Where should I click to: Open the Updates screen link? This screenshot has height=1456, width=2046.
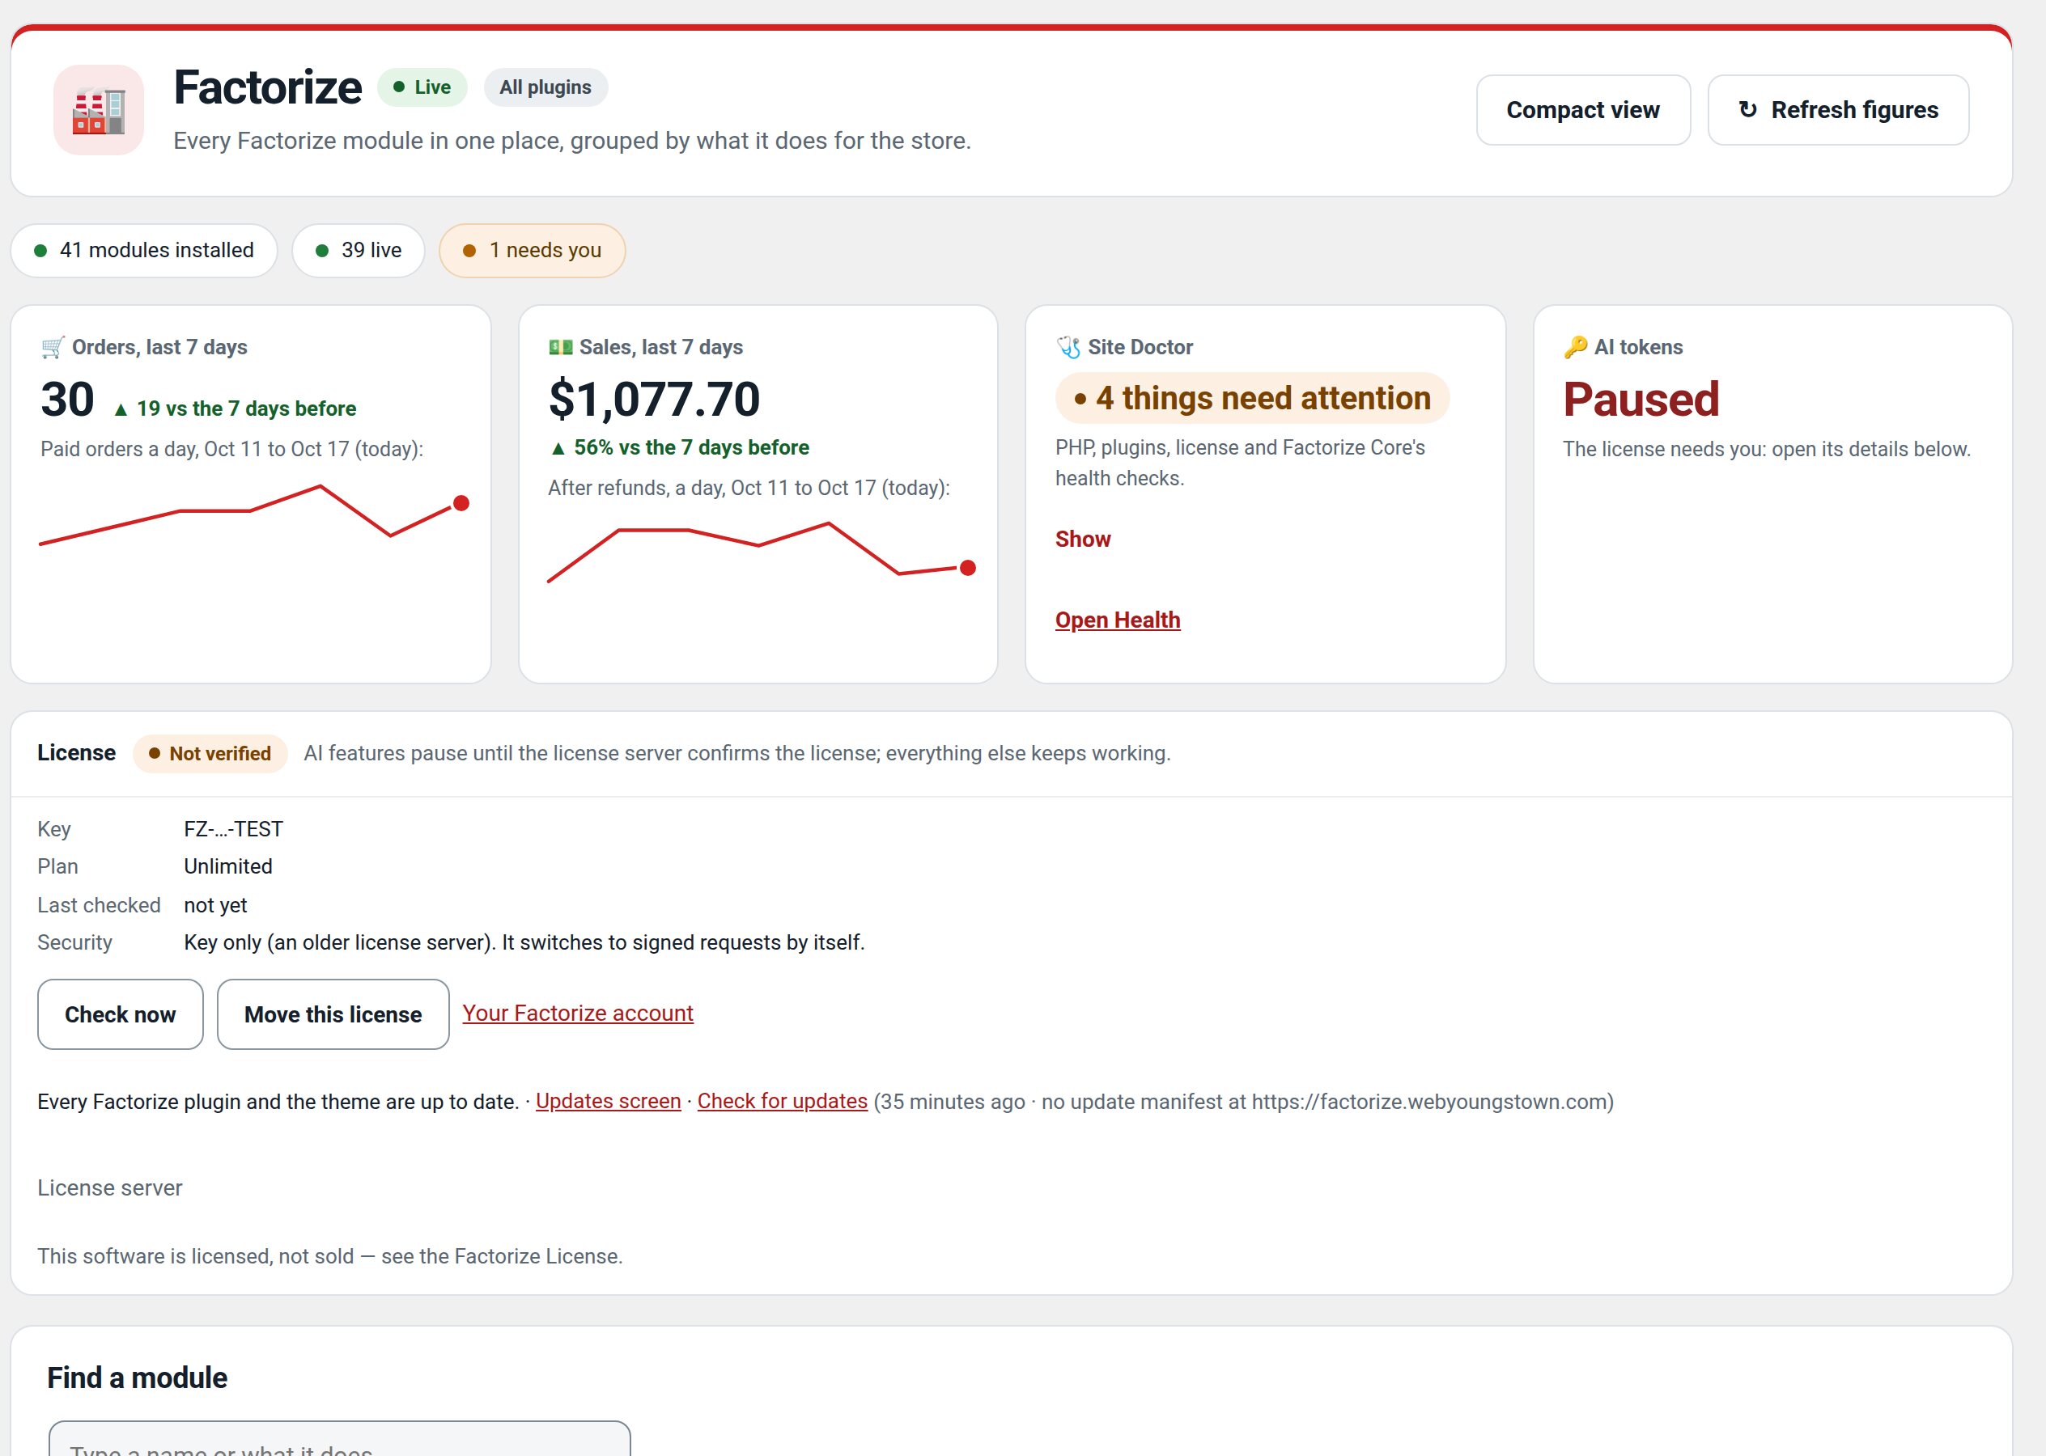[x=608, y=1101]
